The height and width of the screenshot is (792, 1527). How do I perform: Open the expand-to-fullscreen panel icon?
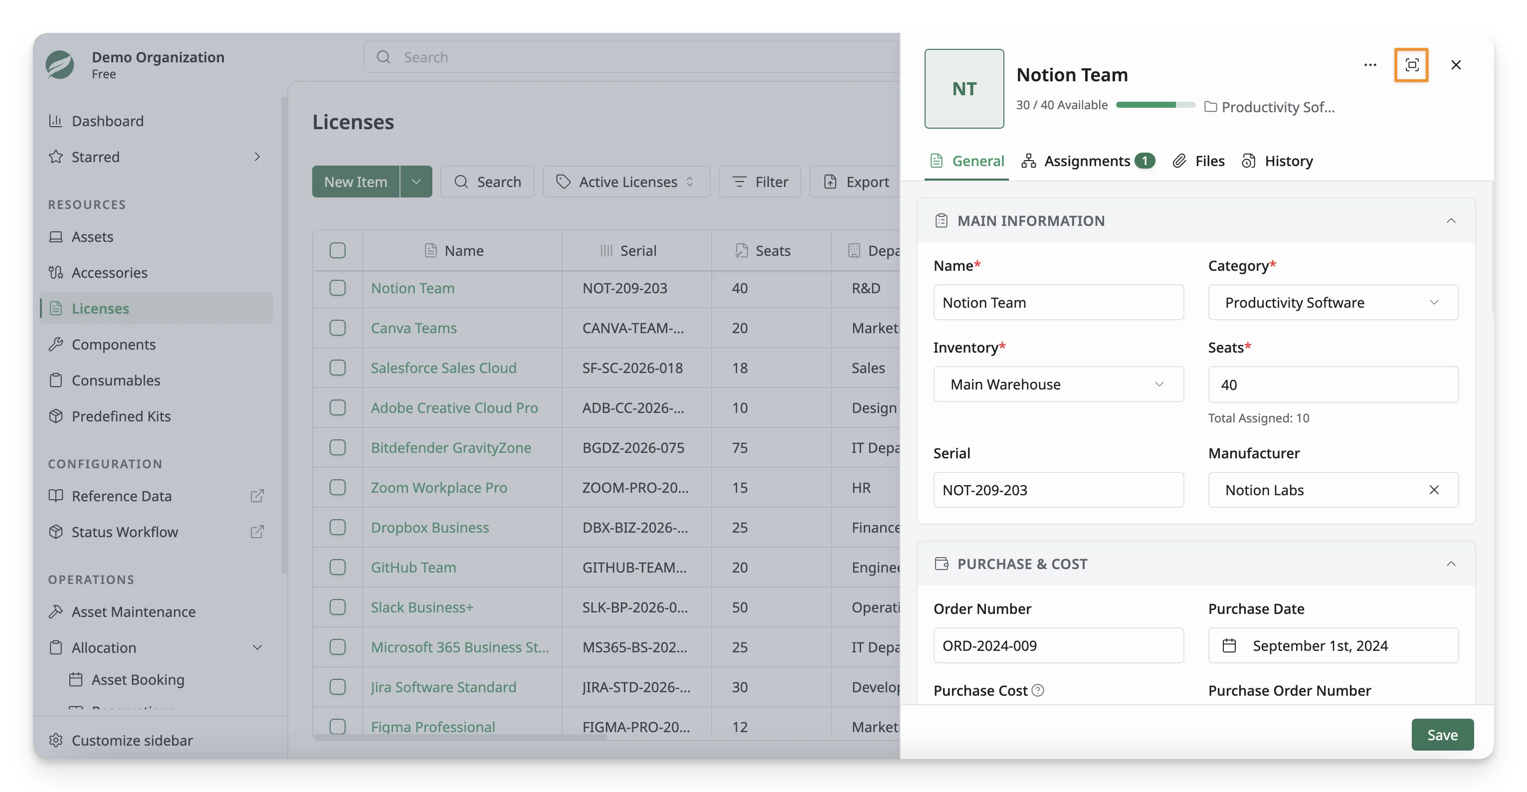pyautogui.click(x=1411, y=65)
